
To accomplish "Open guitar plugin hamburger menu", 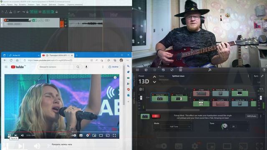I will click(x=137, y=70).
